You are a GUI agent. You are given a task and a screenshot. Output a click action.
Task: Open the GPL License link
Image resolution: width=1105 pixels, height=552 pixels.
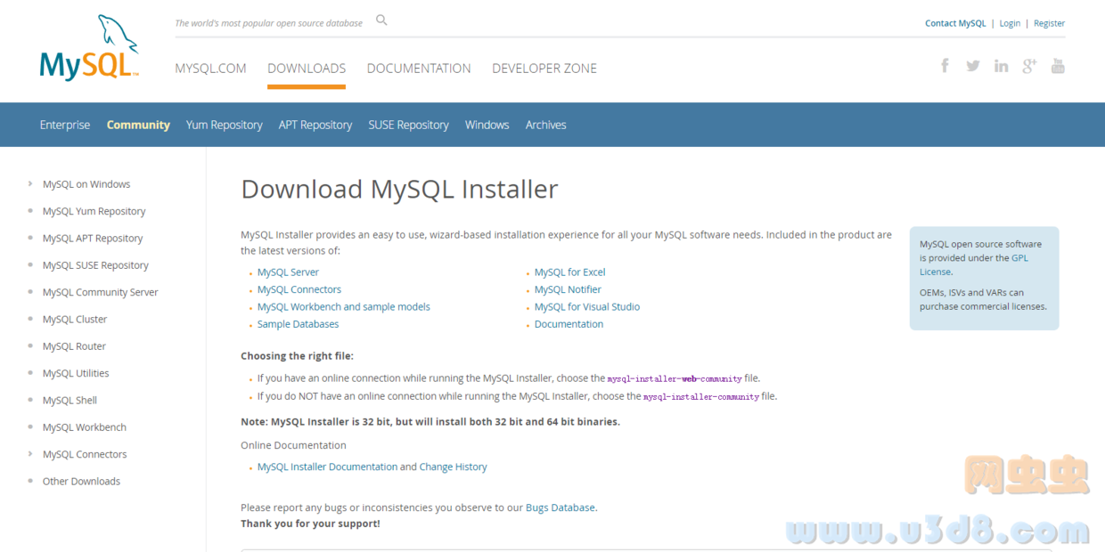coord(974,264)
